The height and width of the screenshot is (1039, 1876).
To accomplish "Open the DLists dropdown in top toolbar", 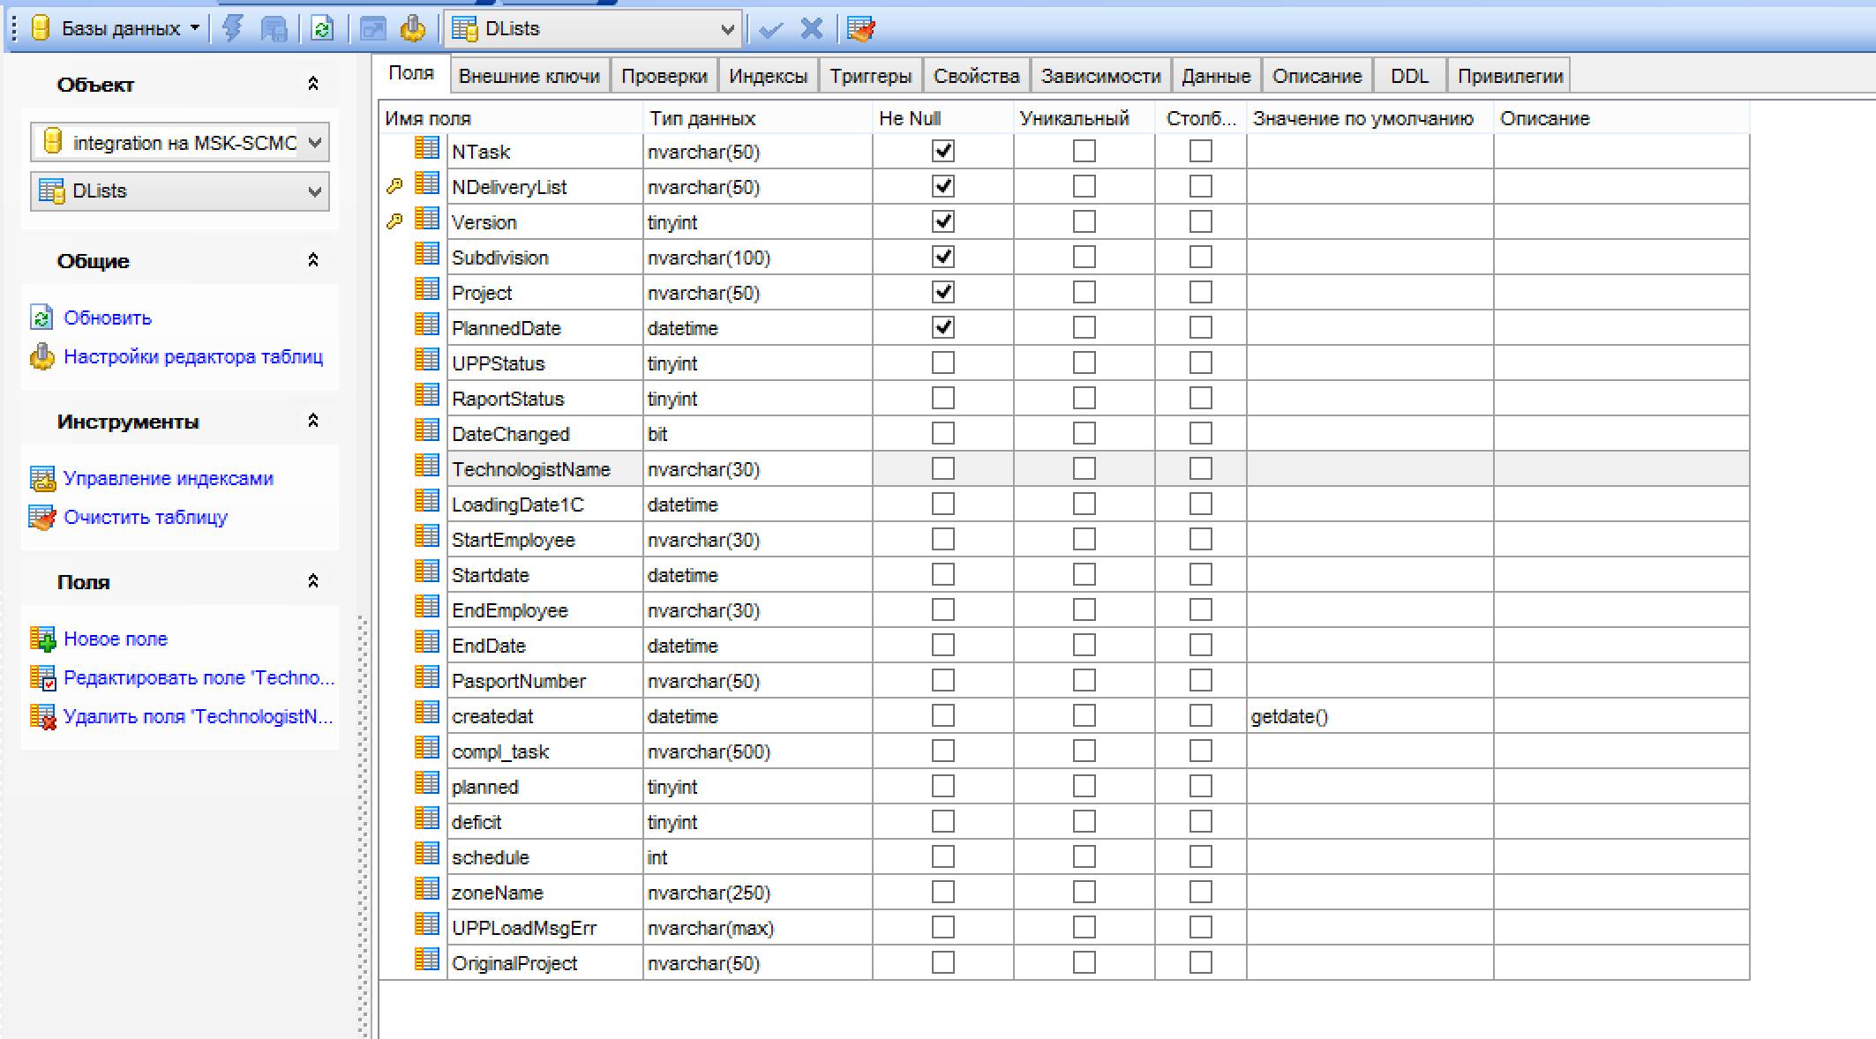I will [727, 29].
